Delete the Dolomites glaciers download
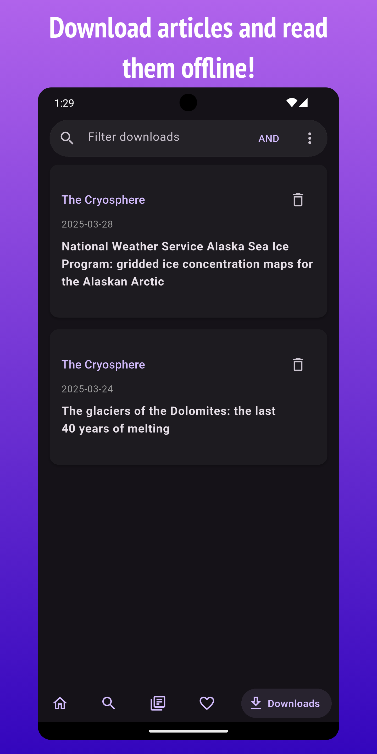This screenshot has height=754, width=377. pos(298,364)
